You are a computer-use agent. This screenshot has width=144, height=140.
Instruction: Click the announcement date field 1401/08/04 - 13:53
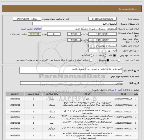pos(27,19)
